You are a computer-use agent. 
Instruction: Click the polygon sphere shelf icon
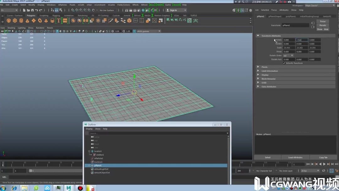pyautogui.click(x=9, y=21)
